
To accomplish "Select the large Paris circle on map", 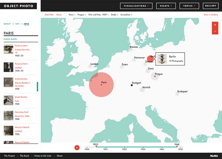I will [x=101, y=85].
